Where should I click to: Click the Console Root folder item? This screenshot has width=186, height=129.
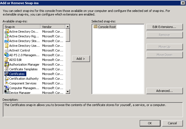coord(105,27)
